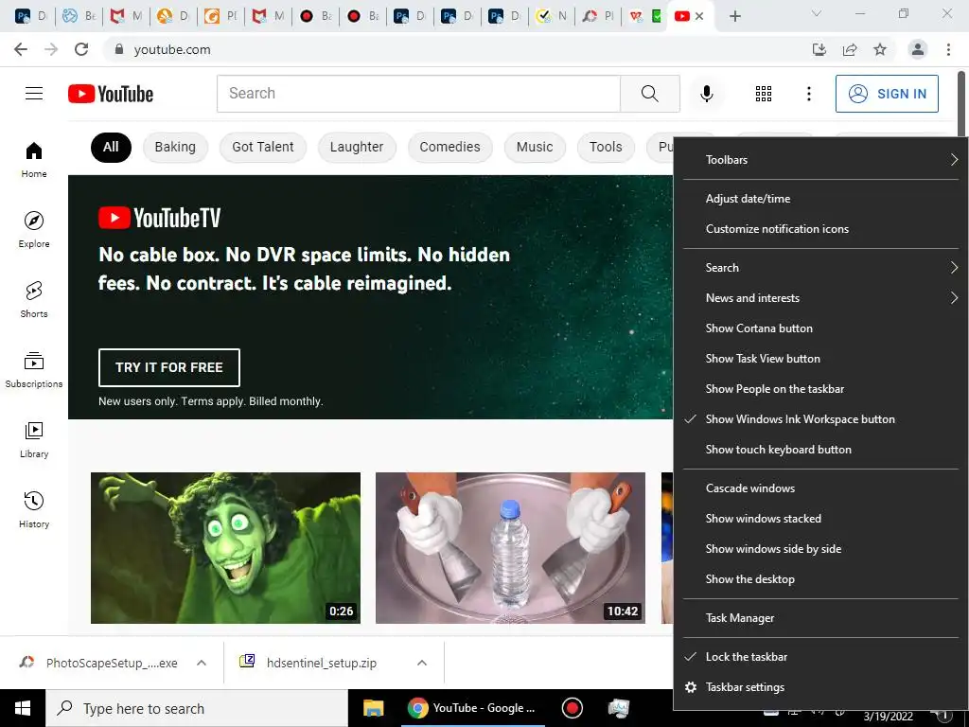The height and width of the screenshot is (727, 969).
Task: Select the Got Talent filter chip
Action: pos(263,147)
